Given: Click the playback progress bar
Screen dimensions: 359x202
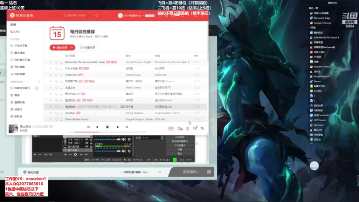Looking at the screenshot, I should 107,132.
